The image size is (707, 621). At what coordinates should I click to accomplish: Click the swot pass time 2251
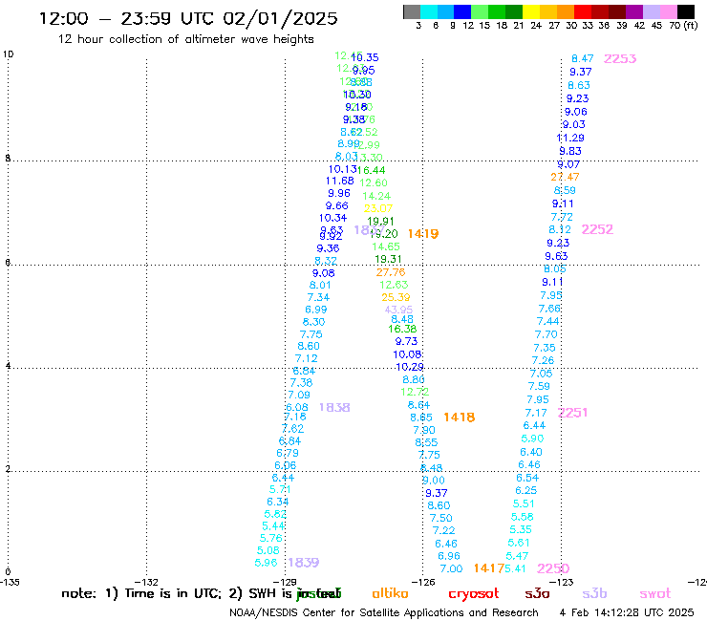[572, 413]
